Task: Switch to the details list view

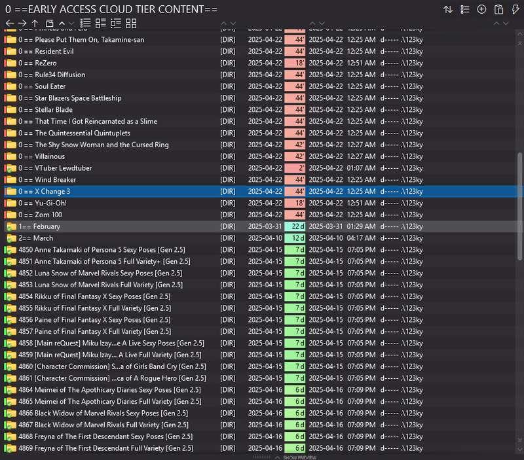Action: click(x=85, y=23)
